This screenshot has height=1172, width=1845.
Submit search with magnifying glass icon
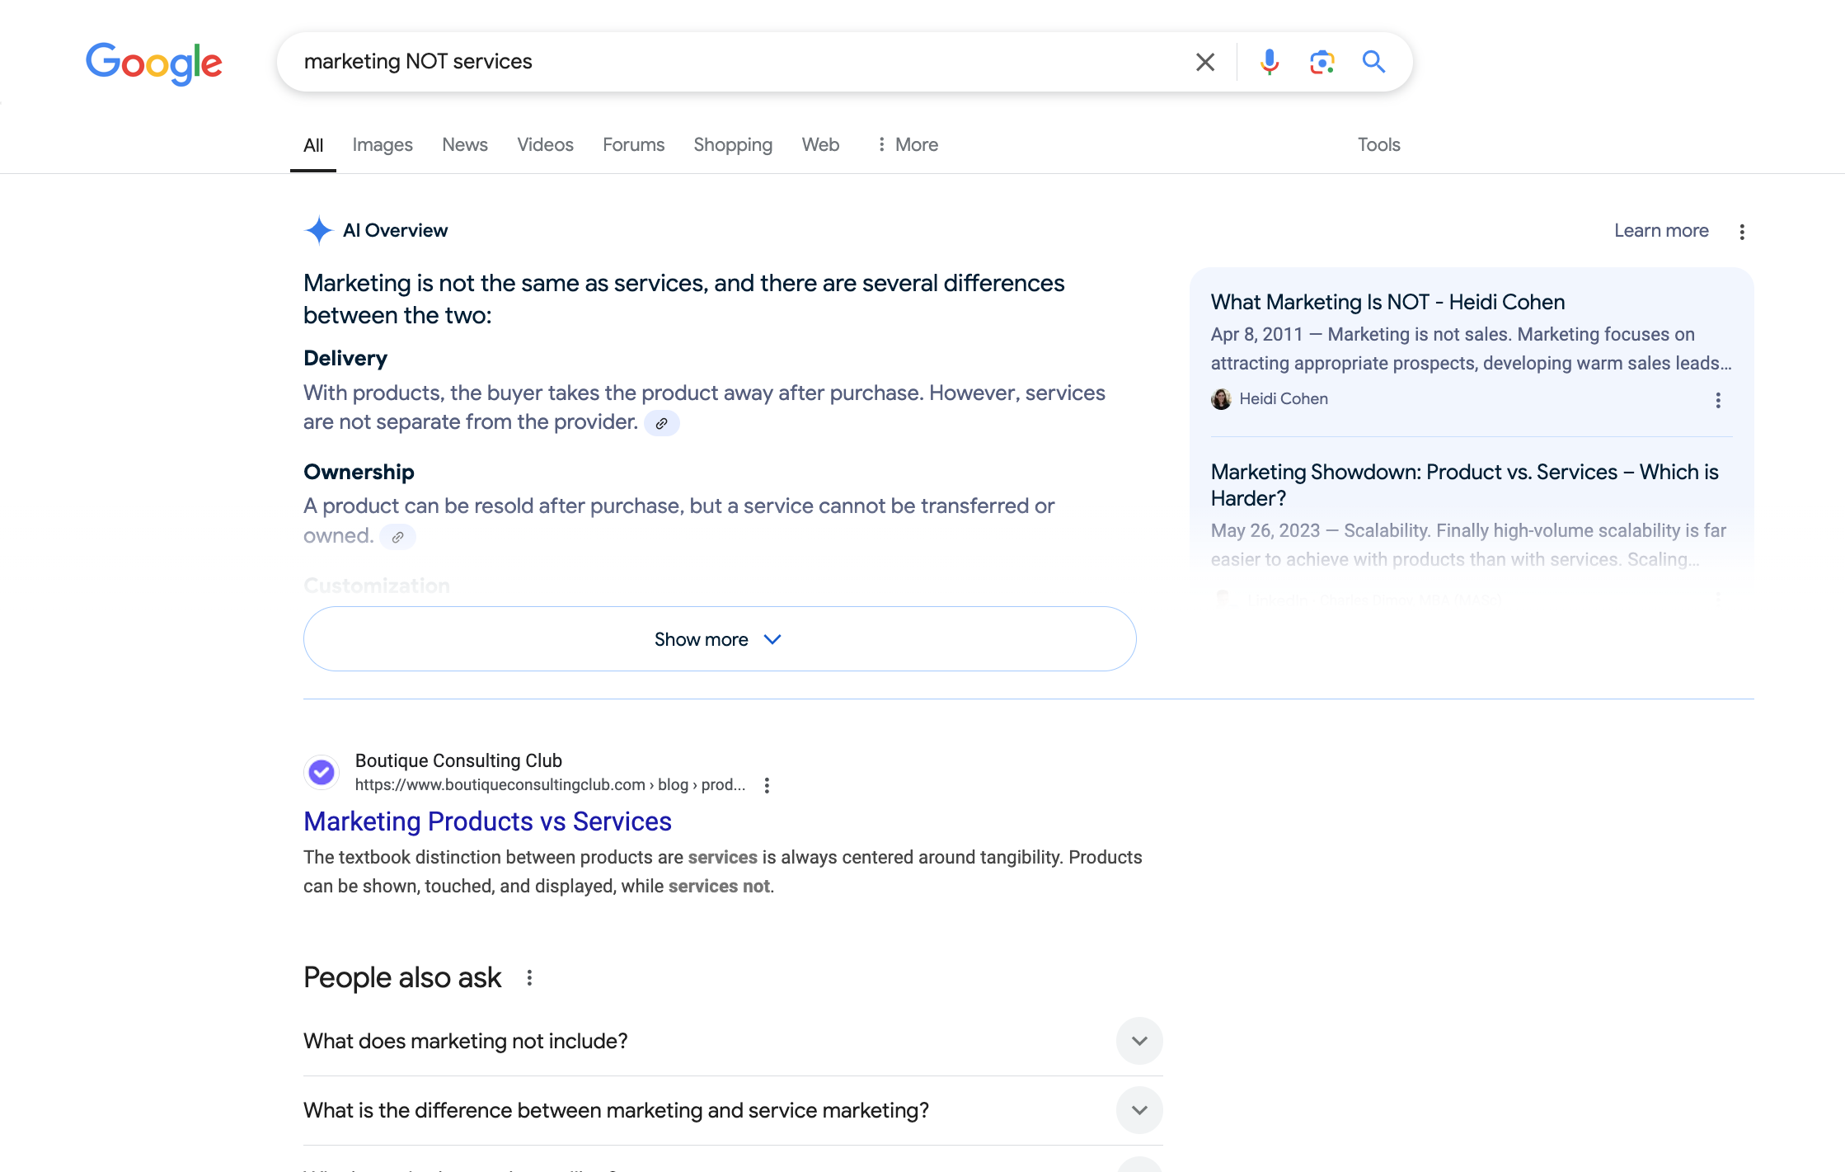point(1373,62)
